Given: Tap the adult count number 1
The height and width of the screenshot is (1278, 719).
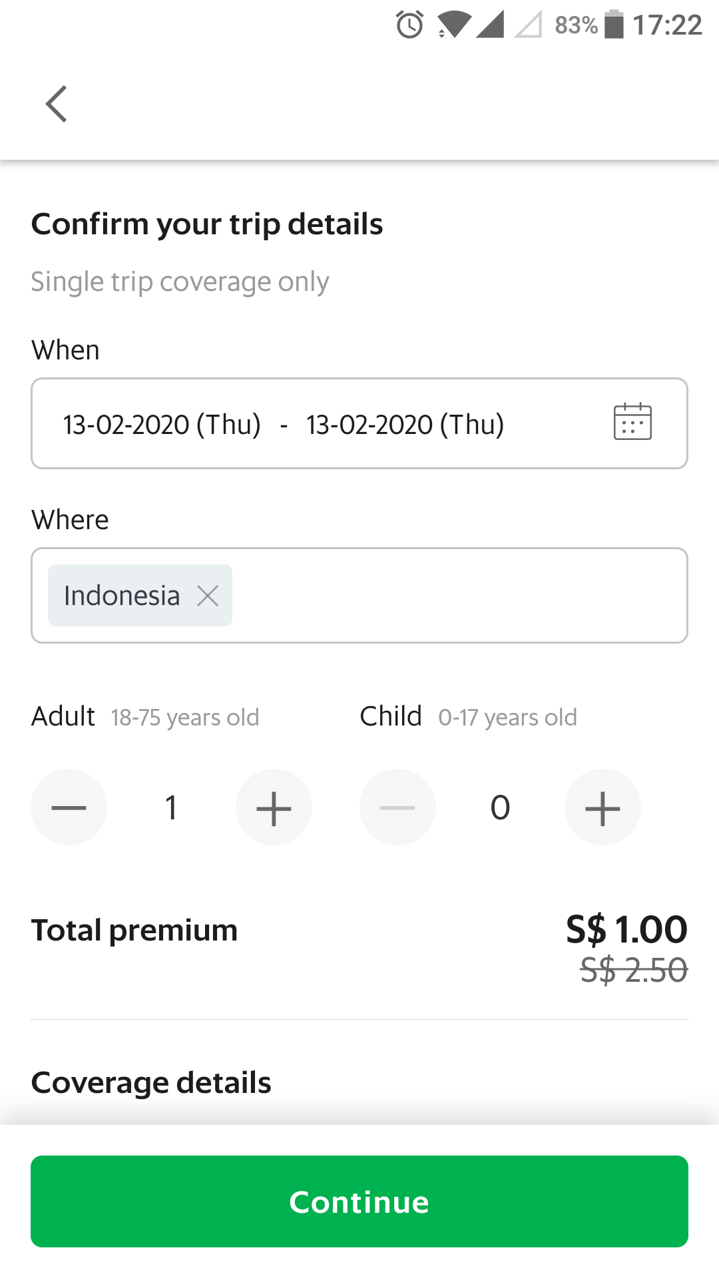Looking at the screenshot, I should (x=171, y=807).
